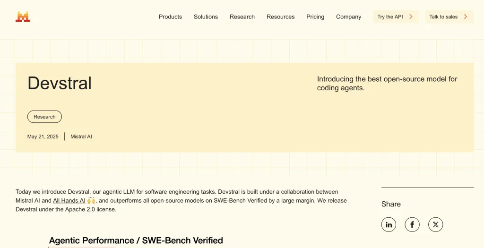
Task: Open the Products menu
Action: point(170,17)
